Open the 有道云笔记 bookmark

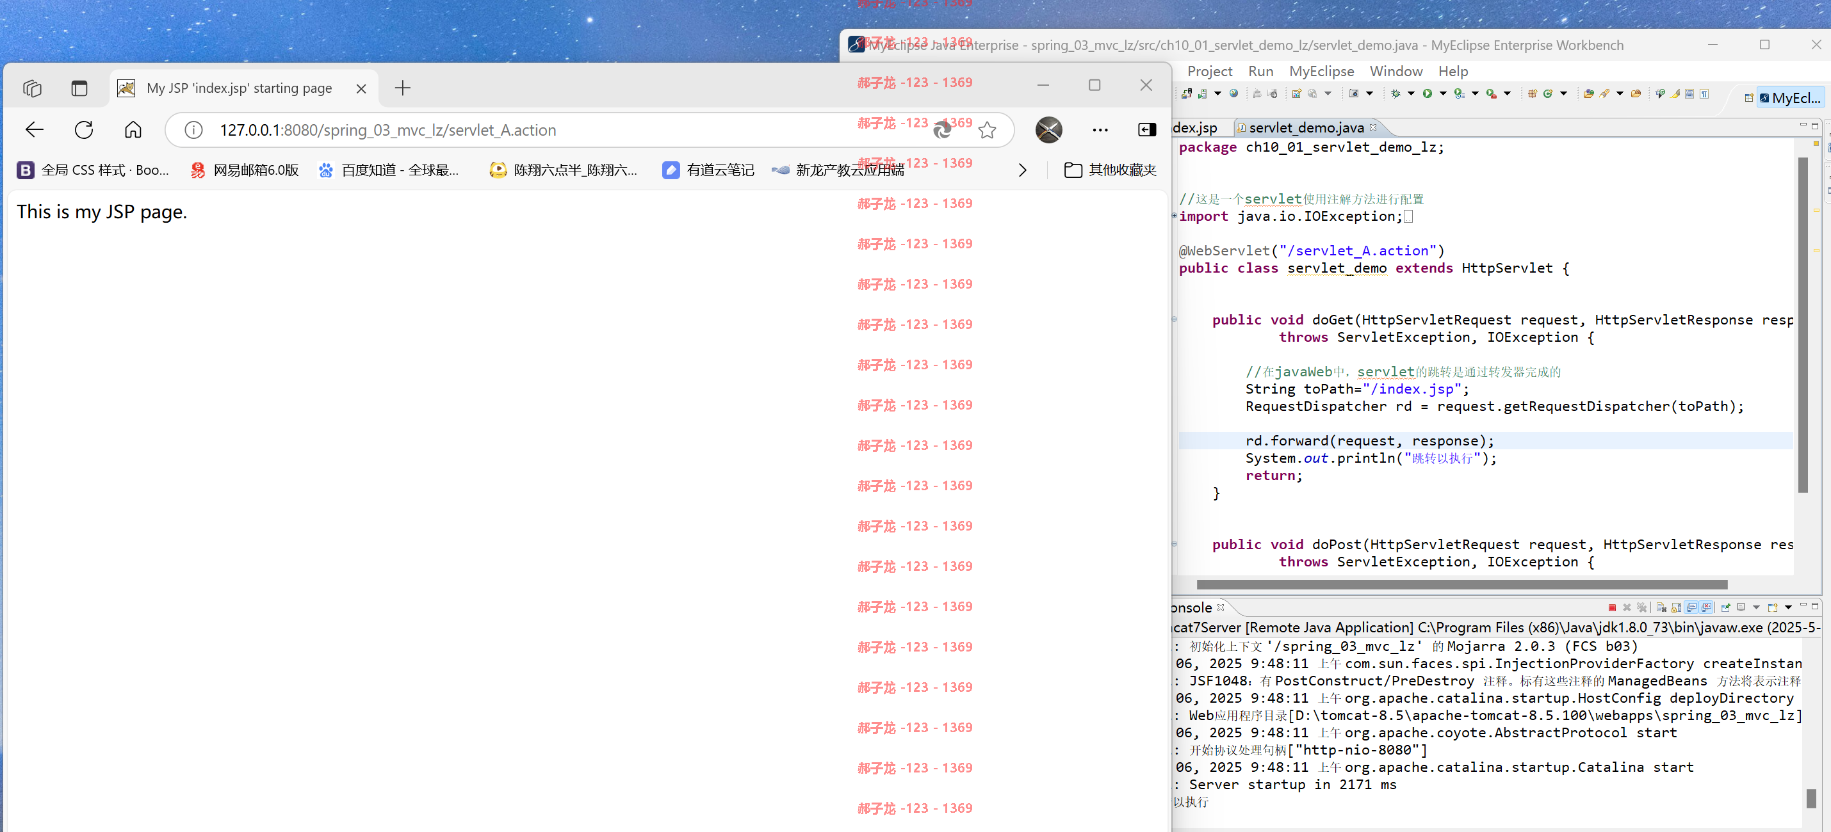708,170
